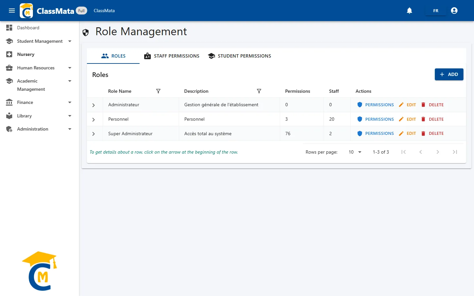Filter the Role Name column

click(x=158, y=91)
